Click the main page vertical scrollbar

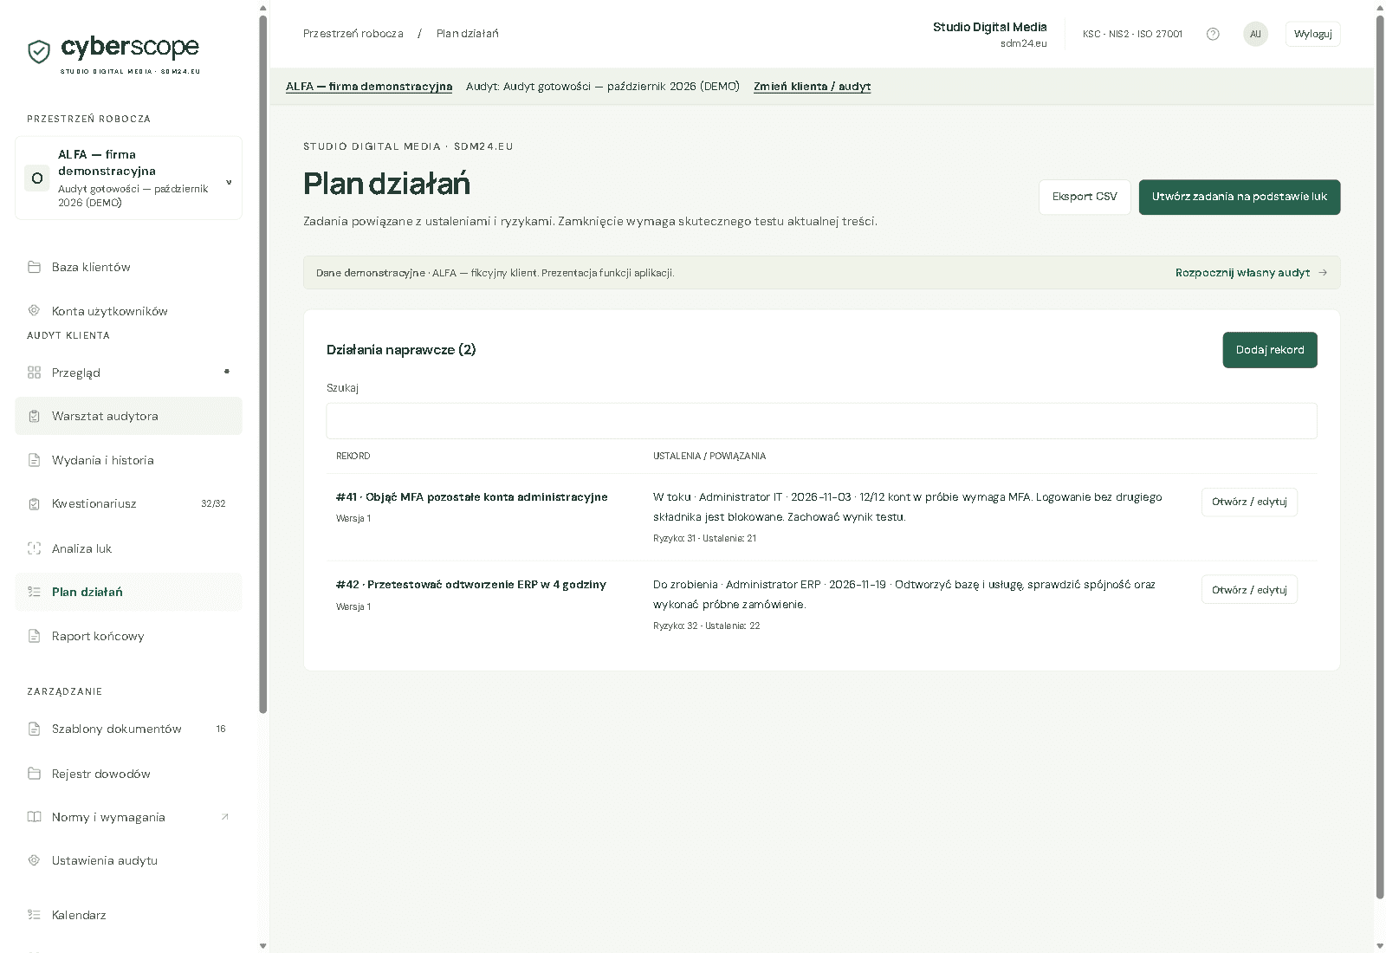[1380, 457]
